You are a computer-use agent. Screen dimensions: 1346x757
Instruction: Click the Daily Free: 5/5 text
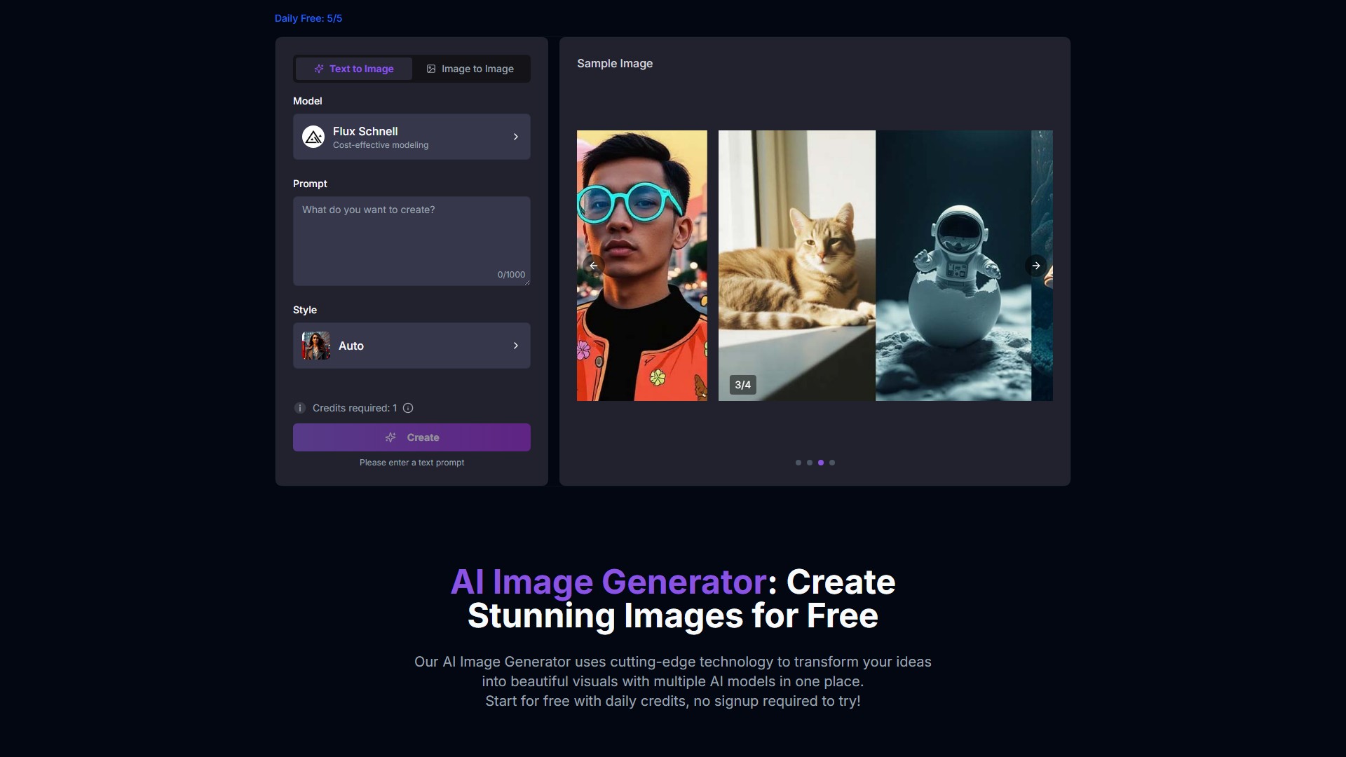coord(308,18)
